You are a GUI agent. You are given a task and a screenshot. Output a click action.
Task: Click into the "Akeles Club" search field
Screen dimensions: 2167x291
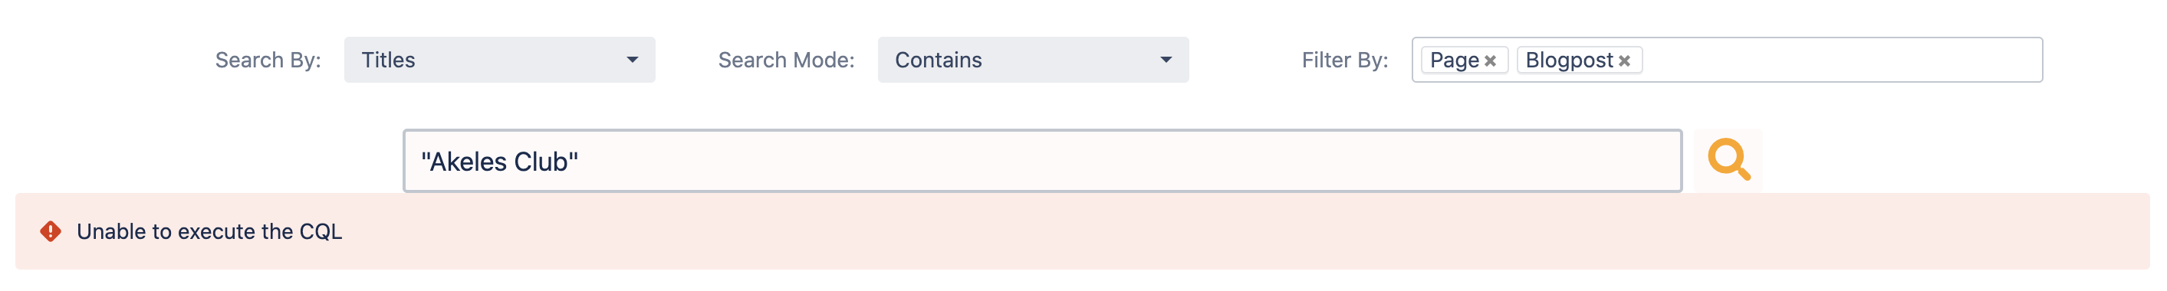point(1041,161)
